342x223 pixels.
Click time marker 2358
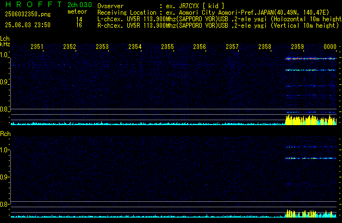(265, 47)
